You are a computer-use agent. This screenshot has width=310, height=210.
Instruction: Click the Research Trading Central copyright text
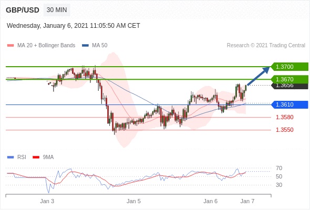266,46
